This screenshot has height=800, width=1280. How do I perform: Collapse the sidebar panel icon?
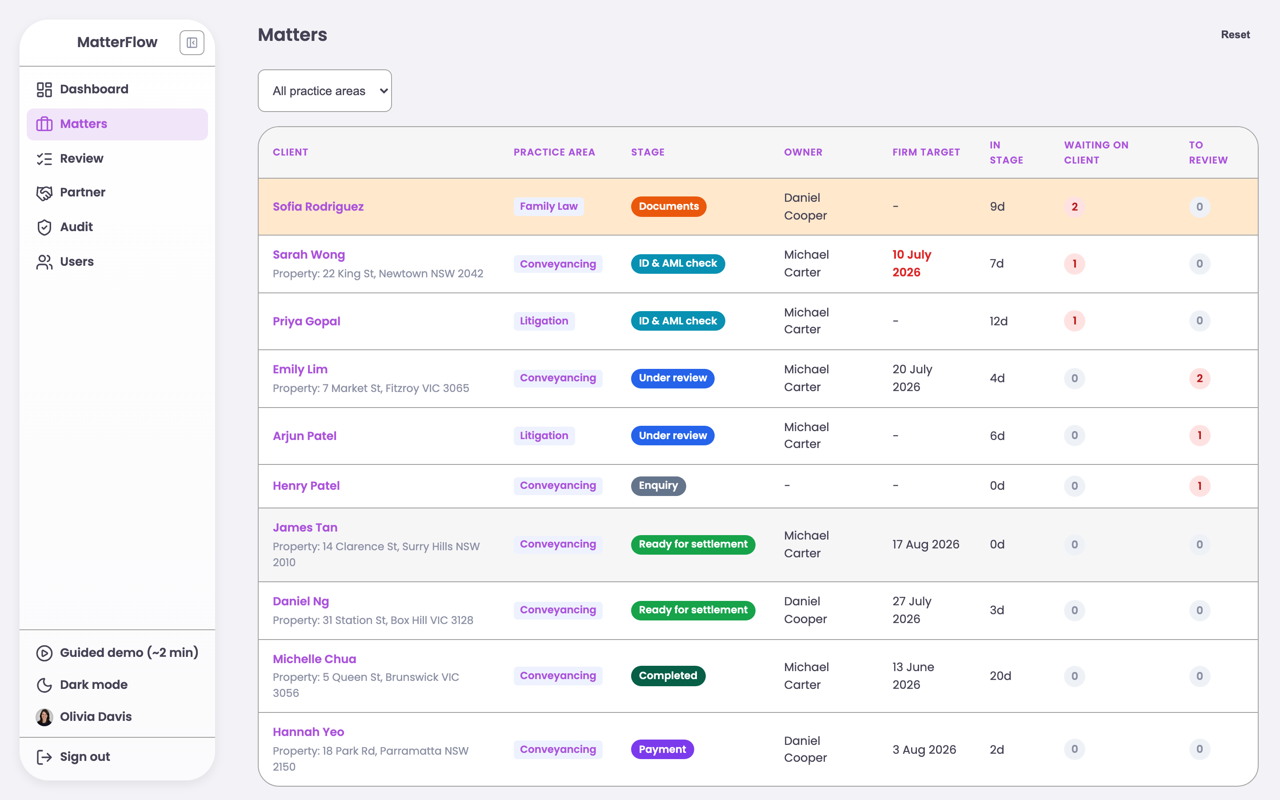[192, 42]
